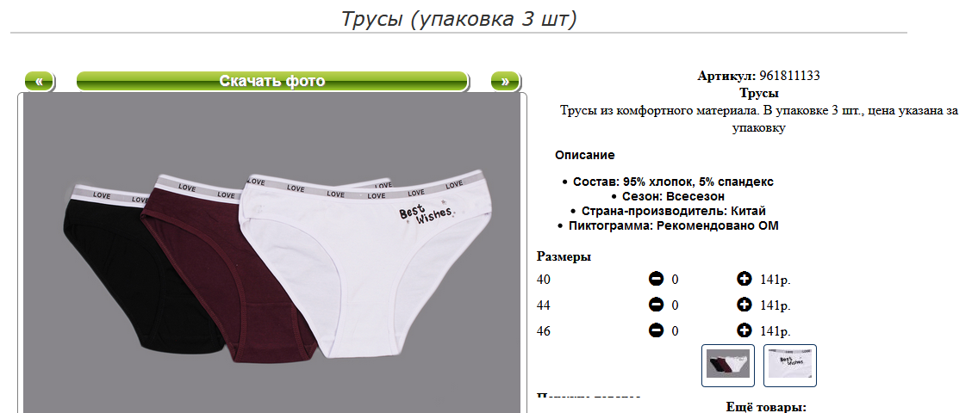Screen dimensions: 978x413
Task: Click the Ещё товары heading
Action: (x=767, y=407)
